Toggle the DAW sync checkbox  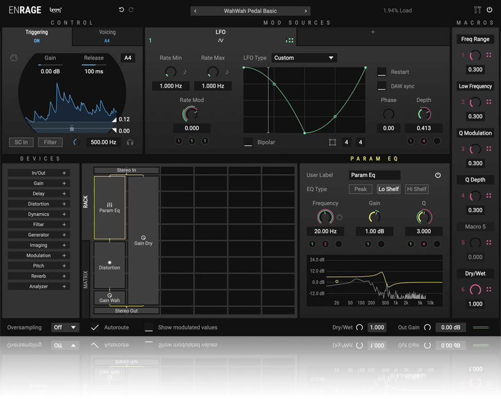coord(381,86)
